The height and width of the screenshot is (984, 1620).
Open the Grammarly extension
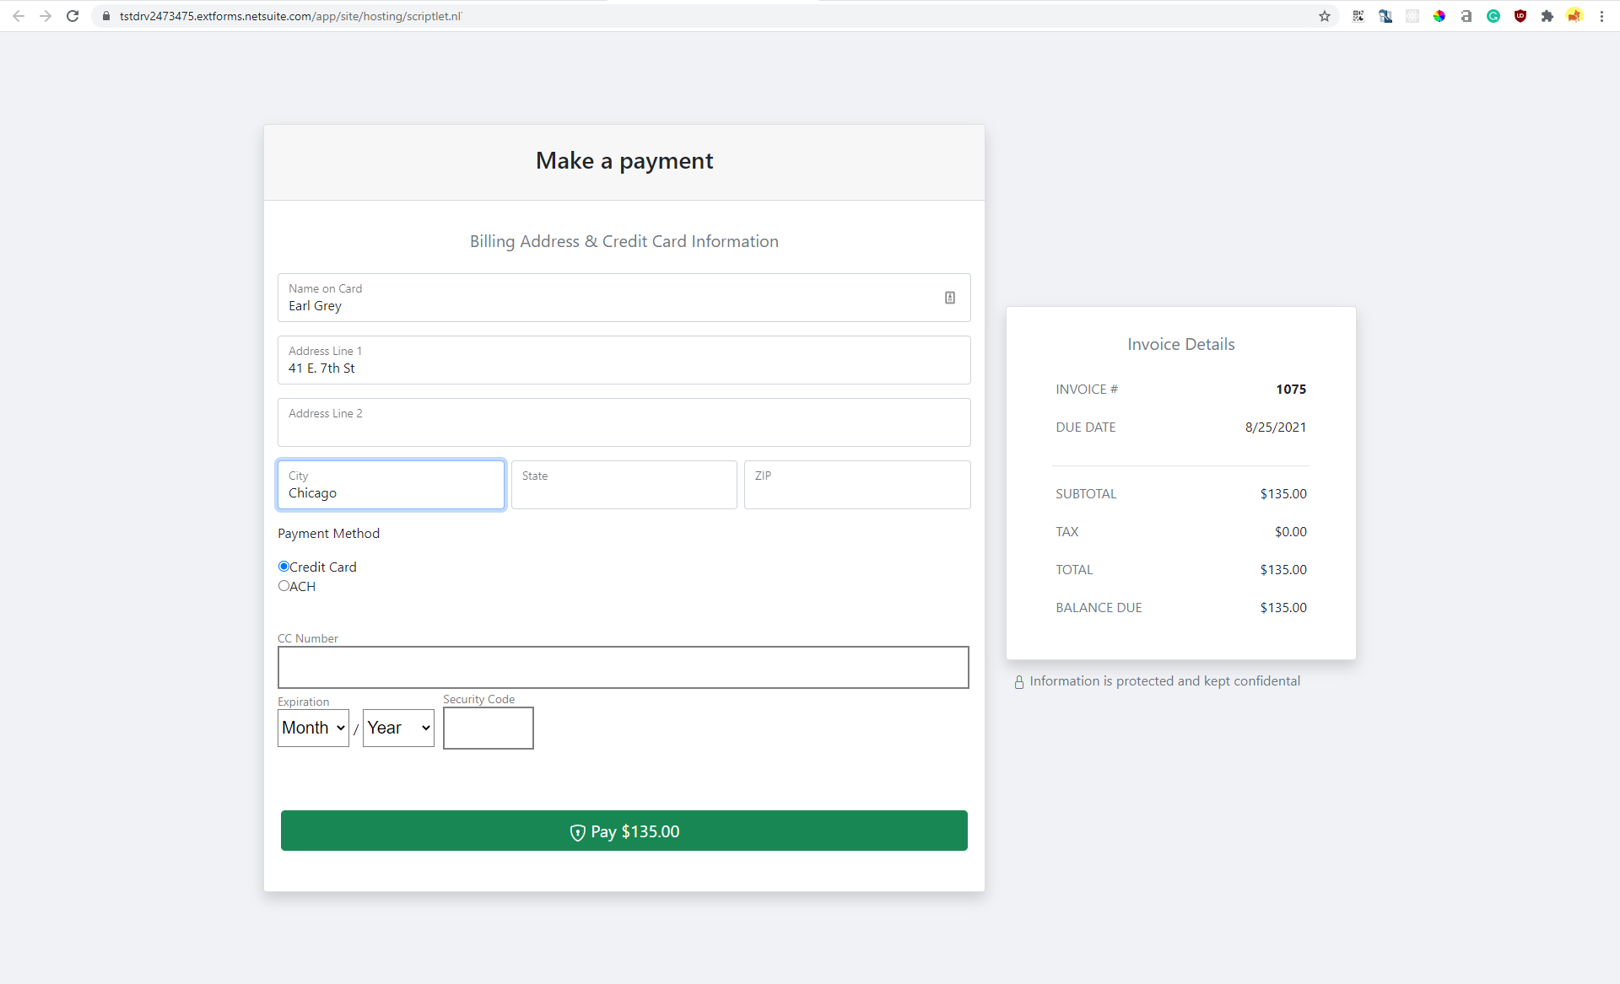(x=1493, y=16)
